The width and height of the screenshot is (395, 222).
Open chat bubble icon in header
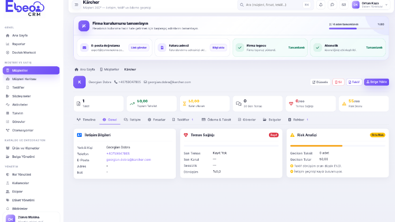coord(332,5)
